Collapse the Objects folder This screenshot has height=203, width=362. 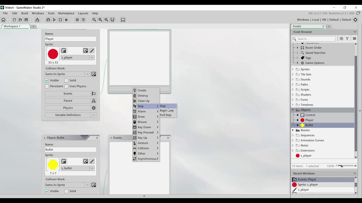[293, 110]
